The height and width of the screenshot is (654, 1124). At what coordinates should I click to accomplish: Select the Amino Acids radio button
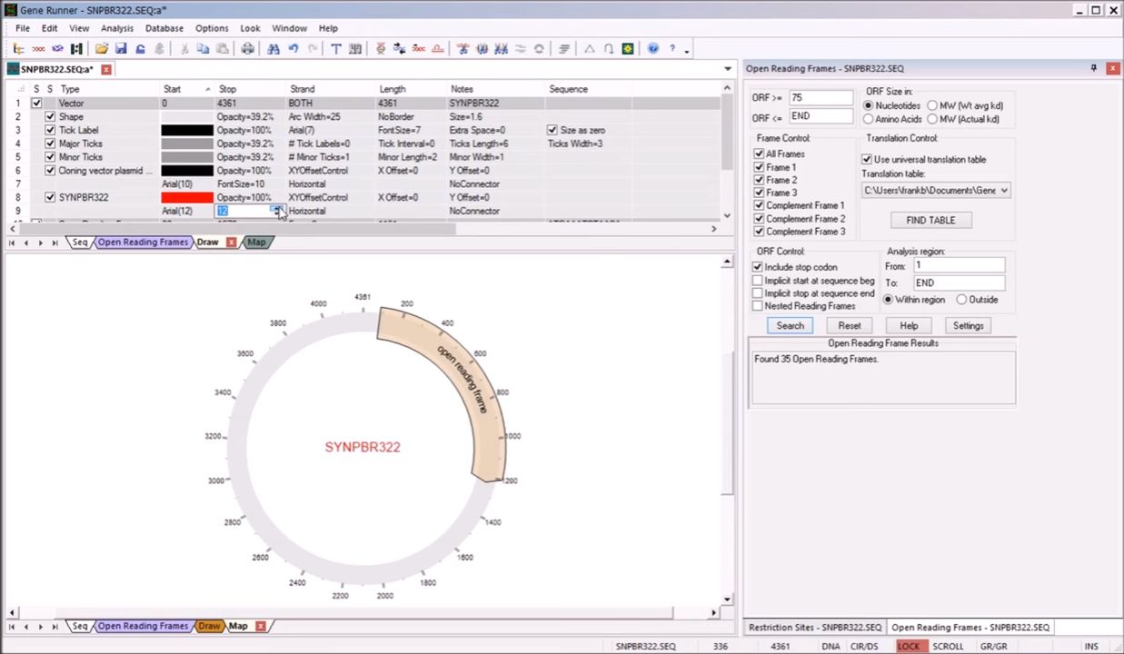click(x=869, y=119)
